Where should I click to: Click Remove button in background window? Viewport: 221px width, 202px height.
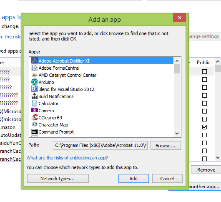(206, 170)
